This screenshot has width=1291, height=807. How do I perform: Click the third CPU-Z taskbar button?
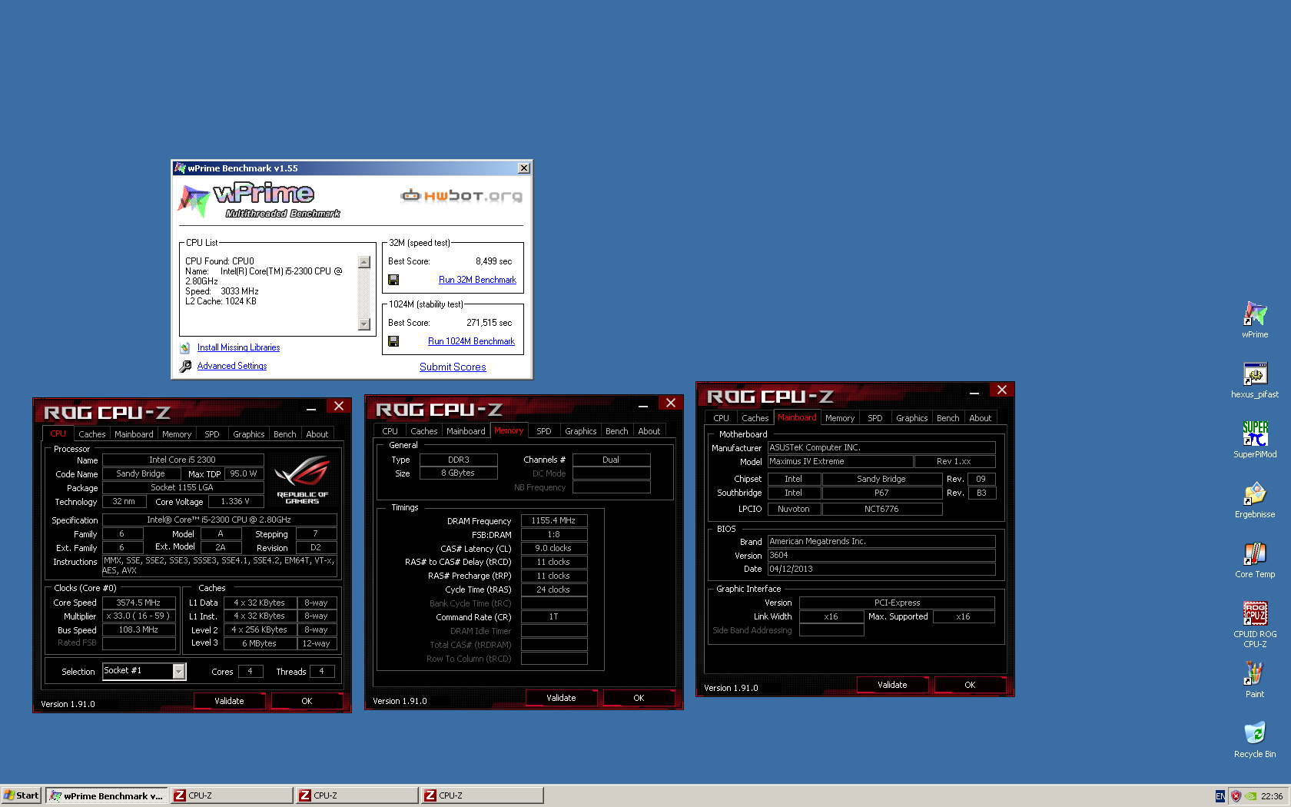point(483,795)
